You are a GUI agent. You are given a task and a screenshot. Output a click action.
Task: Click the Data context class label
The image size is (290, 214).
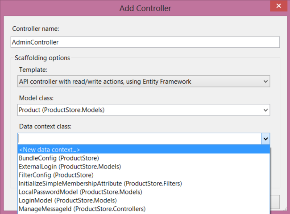45,127
